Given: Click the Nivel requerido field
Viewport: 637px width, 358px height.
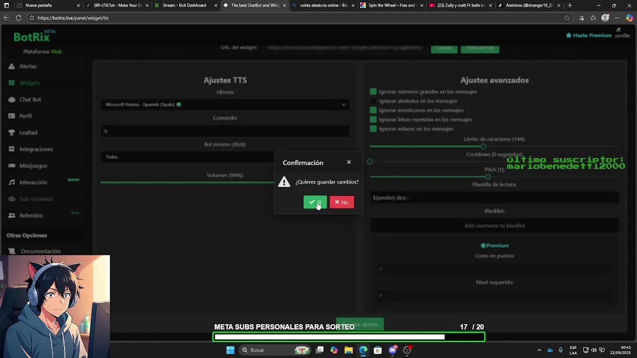Looking at the screenshot, I should (494, 295).
